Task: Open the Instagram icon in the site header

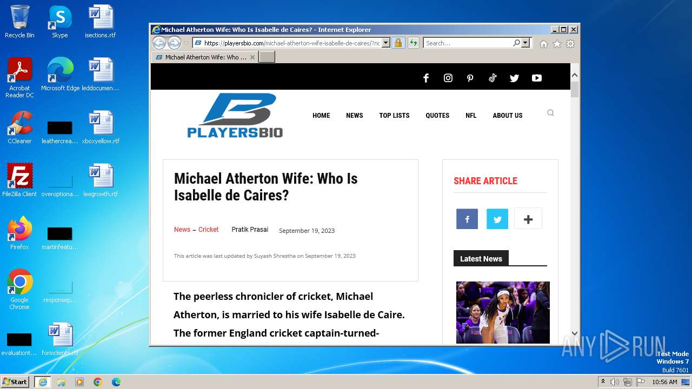Action: 448,78
